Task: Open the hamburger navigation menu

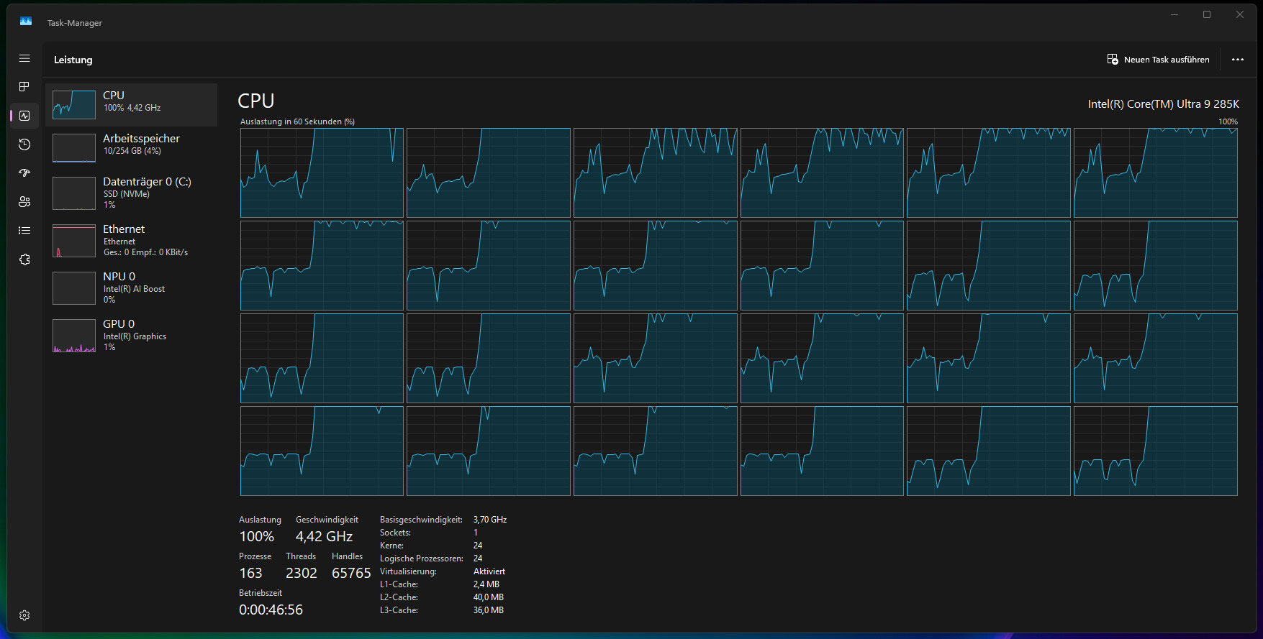Action: tap(24, 58)
